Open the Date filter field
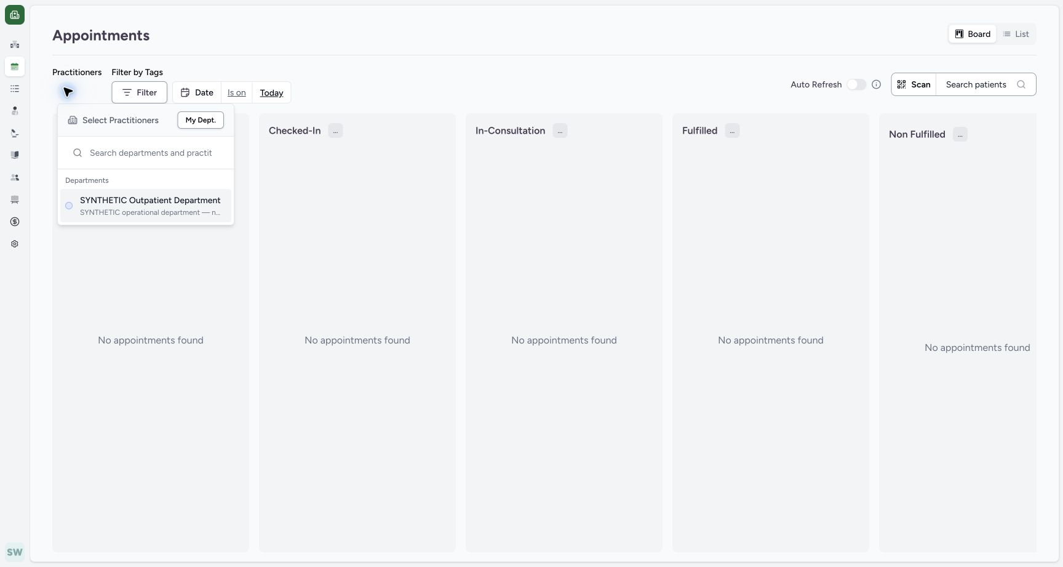This screenshot has width=1063, height=567. coord(197,92)
